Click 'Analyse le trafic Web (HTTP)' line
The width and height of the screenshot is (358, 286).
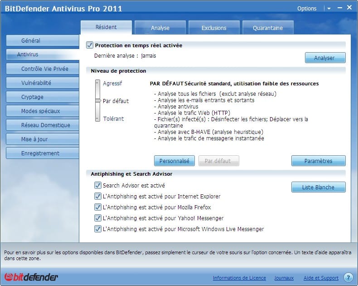click(x=192, y=113)
